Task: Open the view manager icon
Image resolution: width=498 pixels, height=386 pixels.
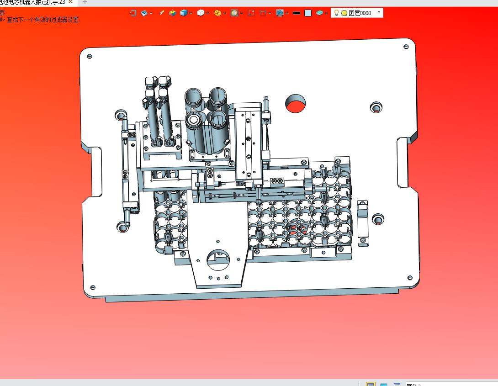Action: 144,13
